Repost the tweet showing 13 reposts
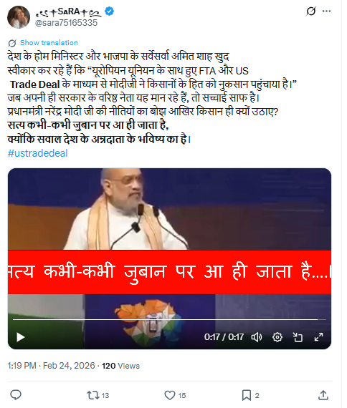The width and height of the screenshot is (347, 408). [x=98, y=396]
